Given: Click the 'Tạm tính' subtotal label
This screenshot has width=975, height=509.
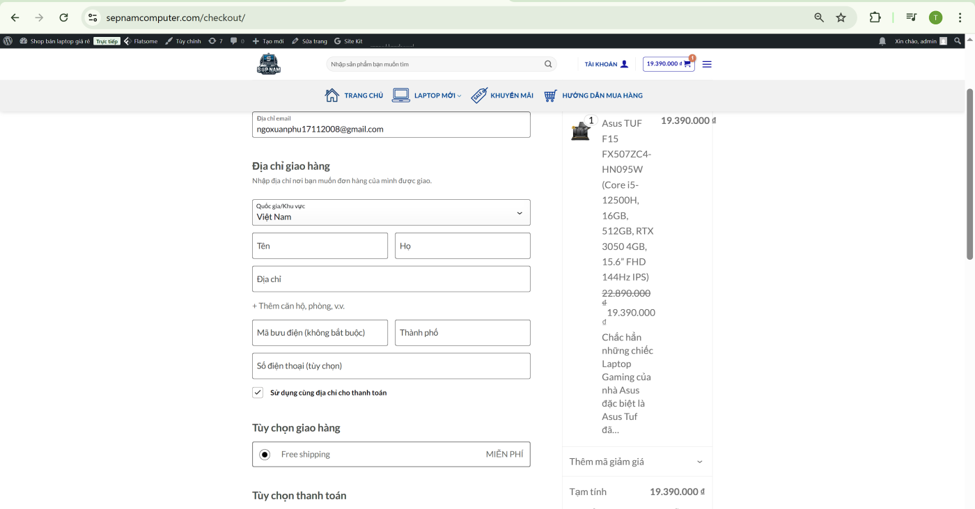Looking at the screenshot, I should pos(588,492).
